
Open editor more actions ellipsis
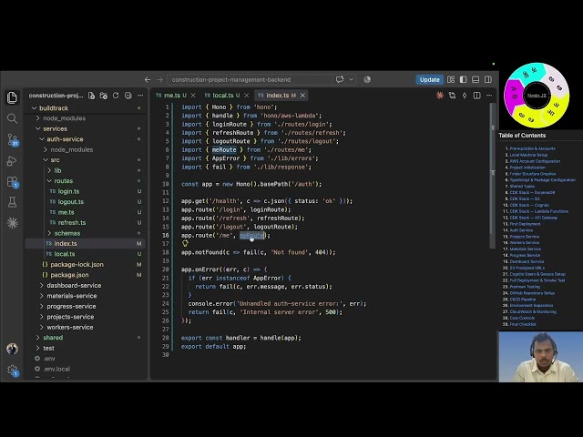click(489, 96)
